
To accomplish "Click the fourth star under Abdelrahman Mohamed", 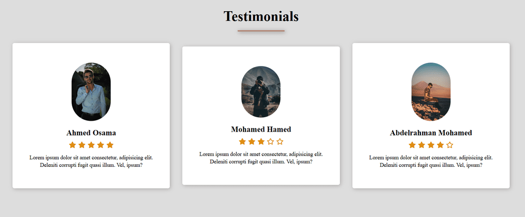I will [440, 145].
